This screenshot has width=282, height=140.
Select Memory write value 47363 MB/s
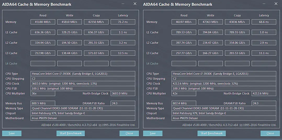pyautogui.click(x=210, y=22)
